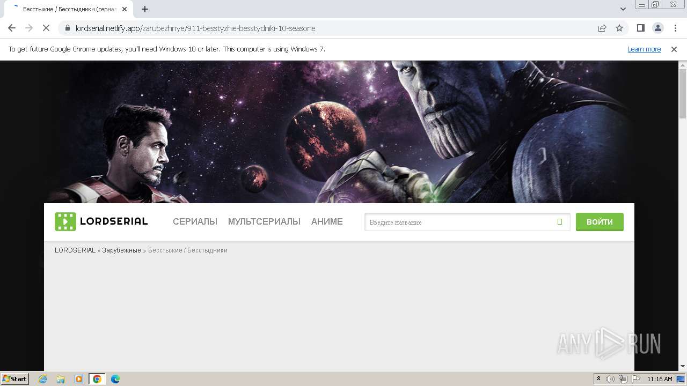Image resolution: width=687 pixels, height=386 pixels.
Task: Click the Бесстыжие / Бесстыдники breadcrumb text
Action: (x=188, y=250)
